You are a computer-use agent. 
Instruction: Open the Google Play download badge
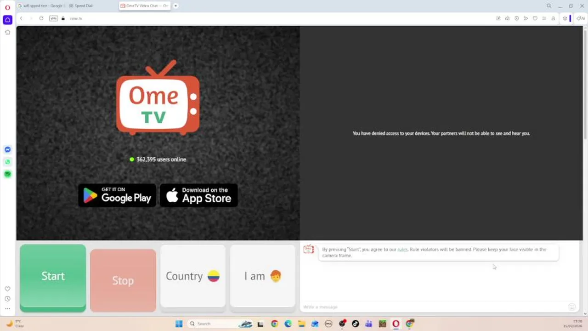117,195
